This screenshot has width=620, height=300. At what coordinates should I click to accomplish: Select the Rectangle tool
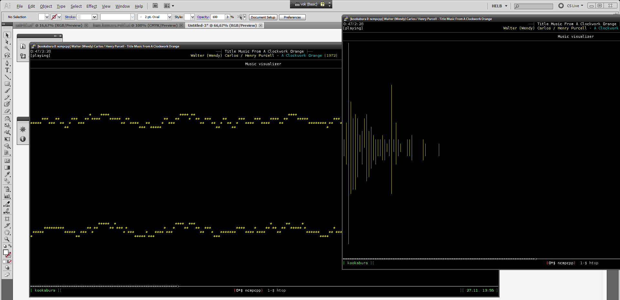point(7,84)
